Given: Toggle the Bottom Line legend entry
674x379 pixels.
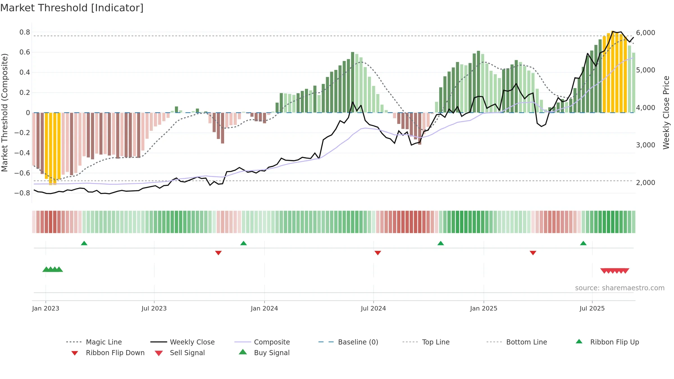Looking at the screenshot, I should coord(517,342).
